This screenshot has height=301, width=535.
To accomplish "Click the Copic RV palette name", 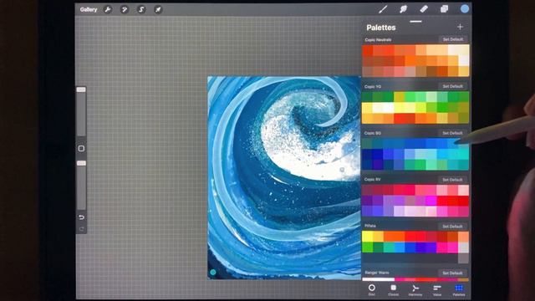I will pos(372,180).
